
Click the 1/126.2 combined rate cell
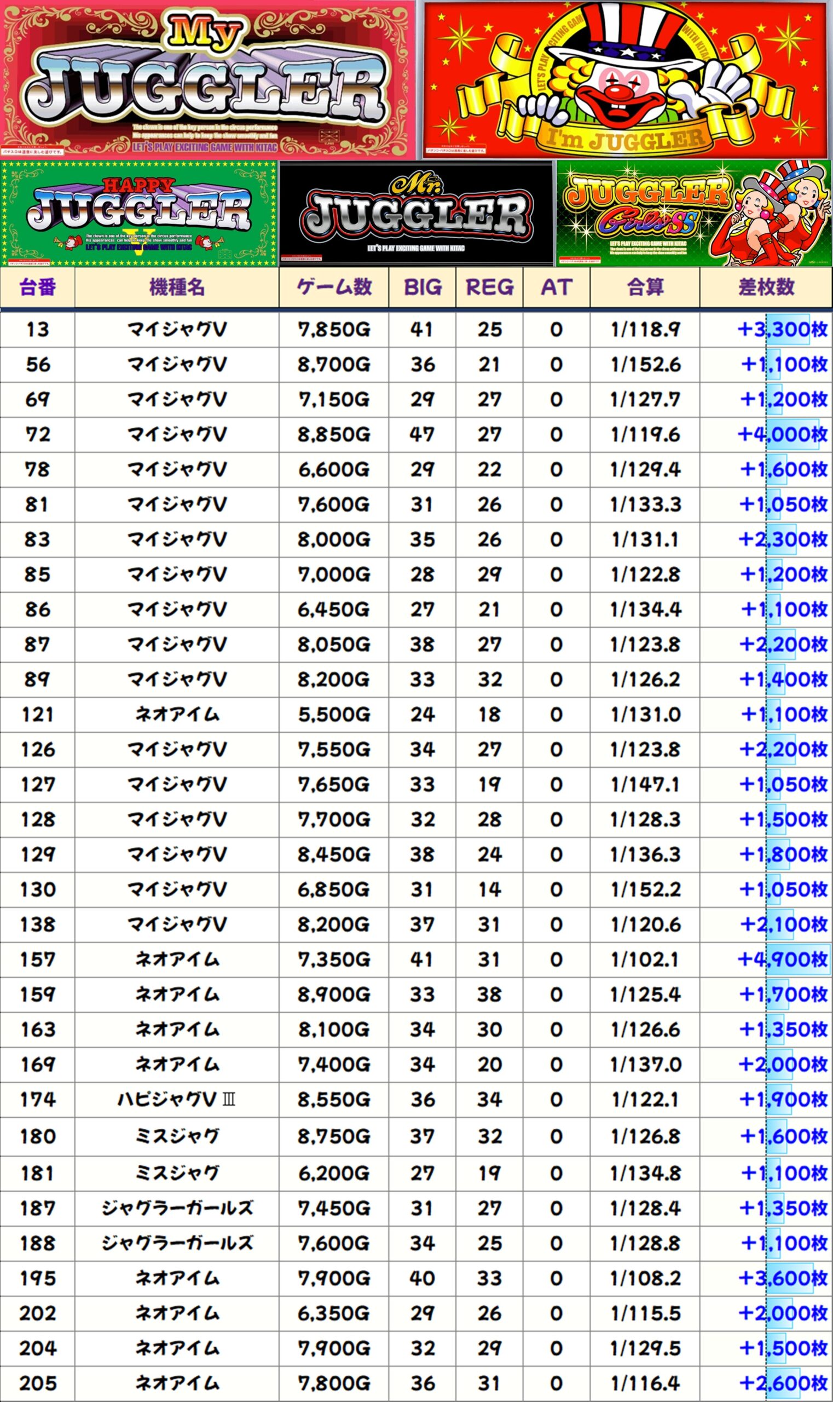(x=645, y=680)
